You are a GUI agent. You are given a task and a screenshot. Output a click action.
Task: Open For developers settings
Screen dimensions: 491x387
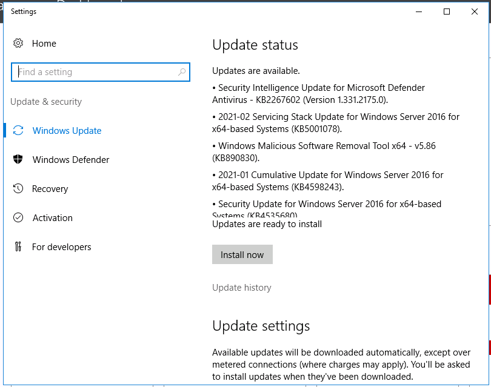tap(62, 247)
